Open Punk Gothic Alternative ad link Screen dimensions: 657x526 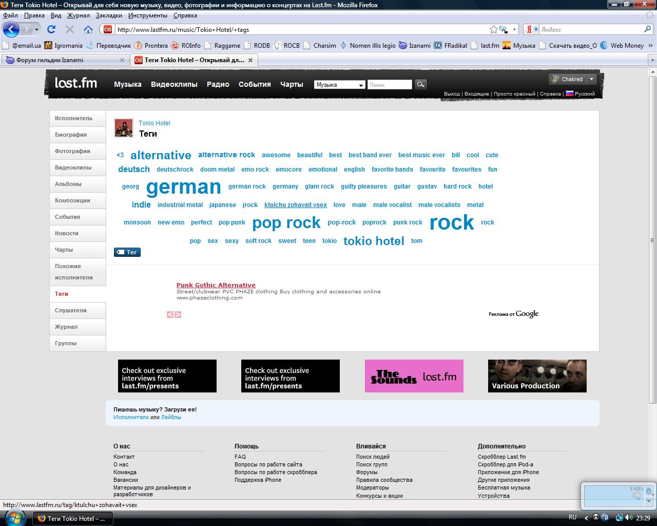[x=216, y=285]
